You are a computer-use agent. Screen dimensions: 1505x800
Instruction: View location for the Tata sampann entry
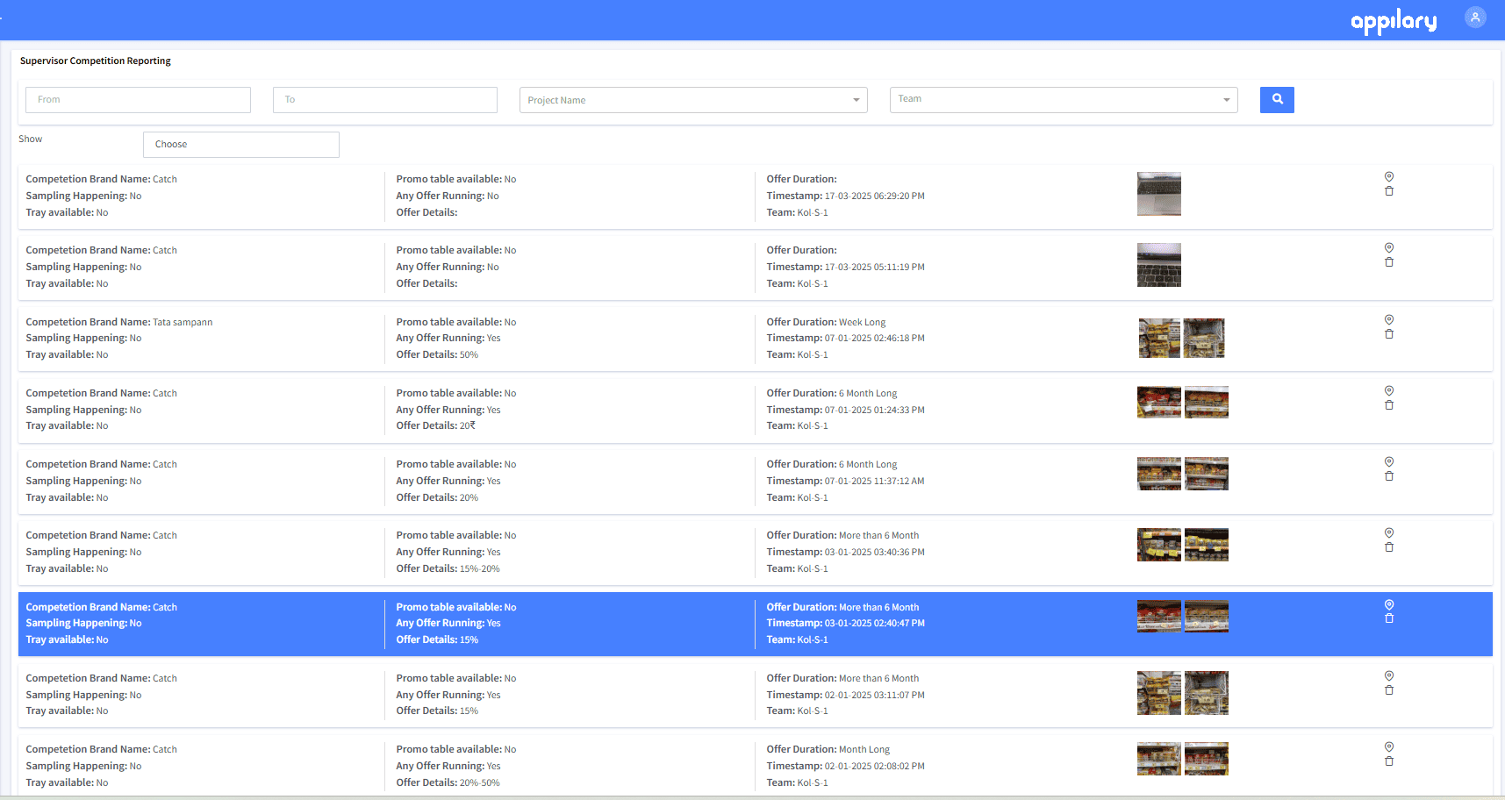(1389, 319)
